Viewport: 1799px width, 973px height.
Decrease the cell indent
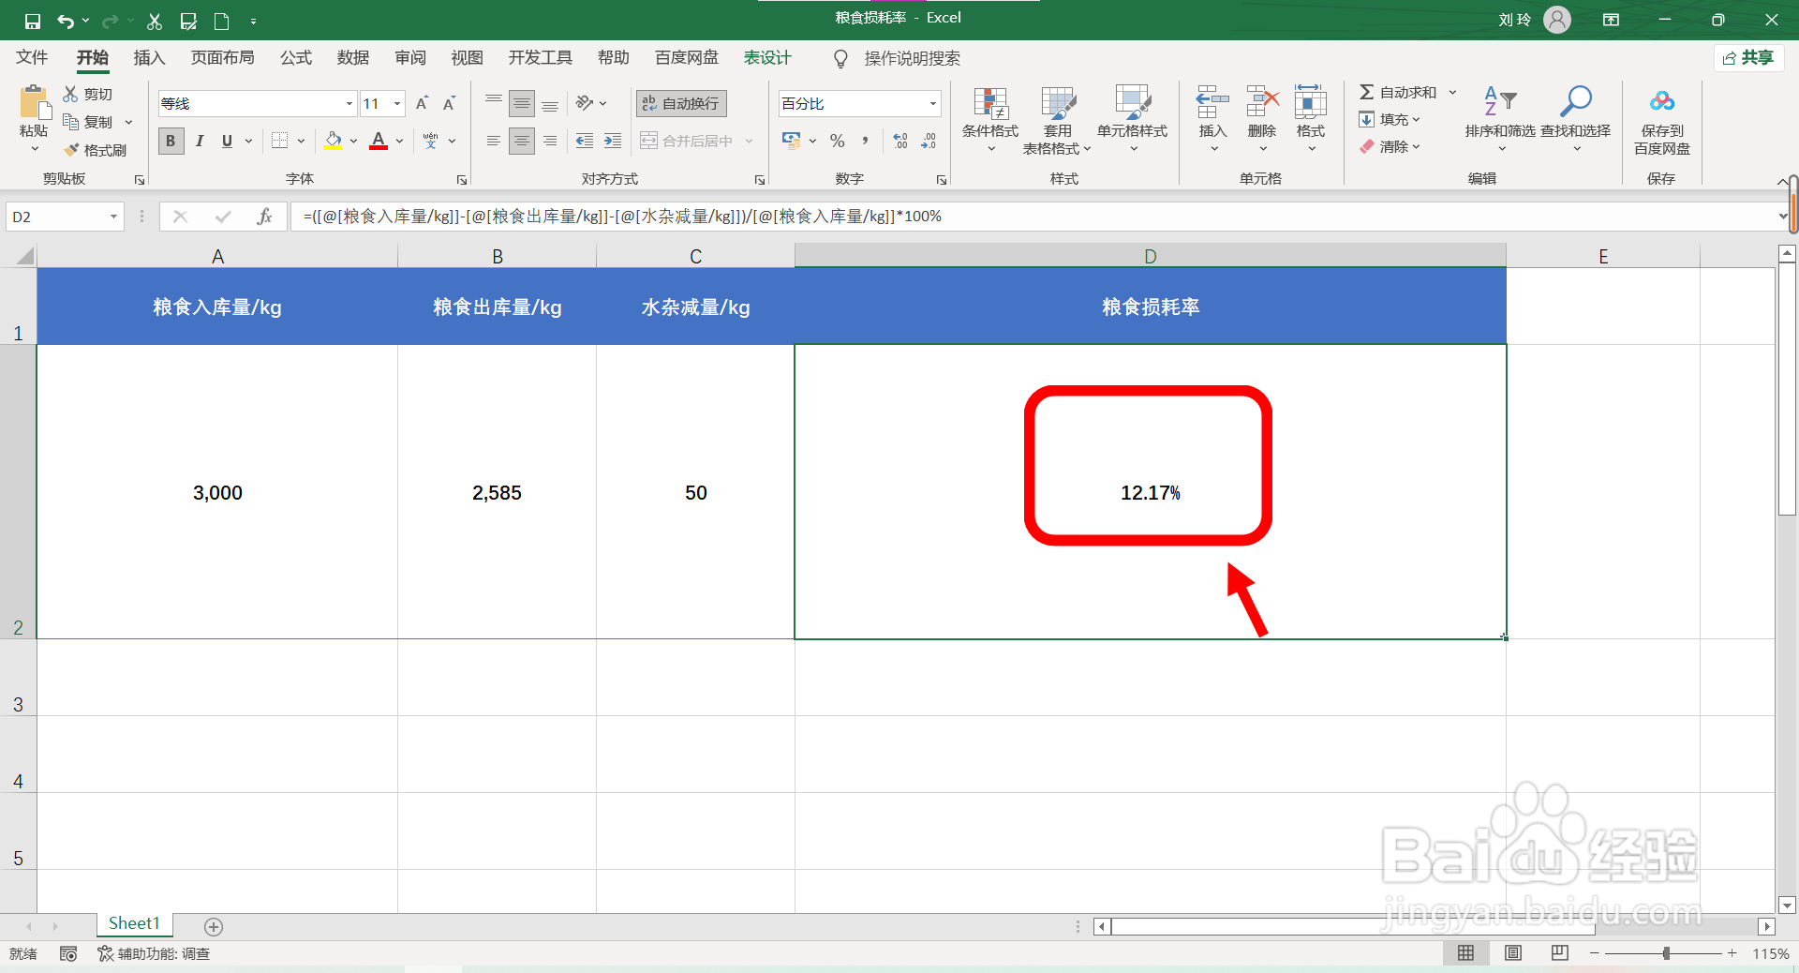585,141
